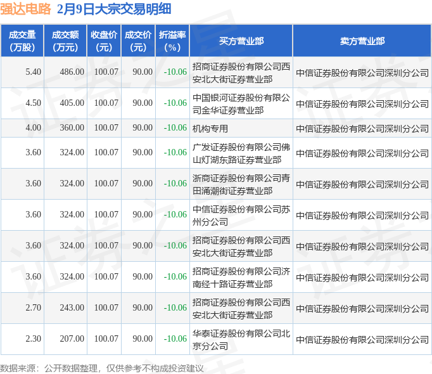This screenshot has height=374, width=432.
Task: Click the 招商证券济南经十路 buyer cell
Action: coord(241,277)
